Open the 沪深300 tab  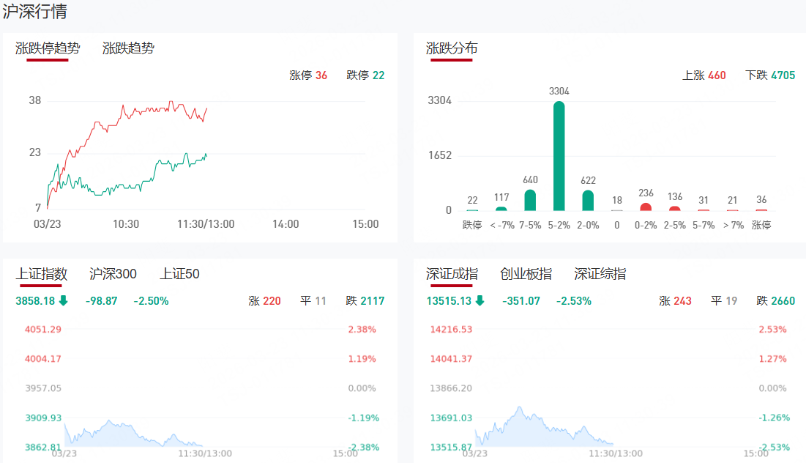tap(113, 274)
